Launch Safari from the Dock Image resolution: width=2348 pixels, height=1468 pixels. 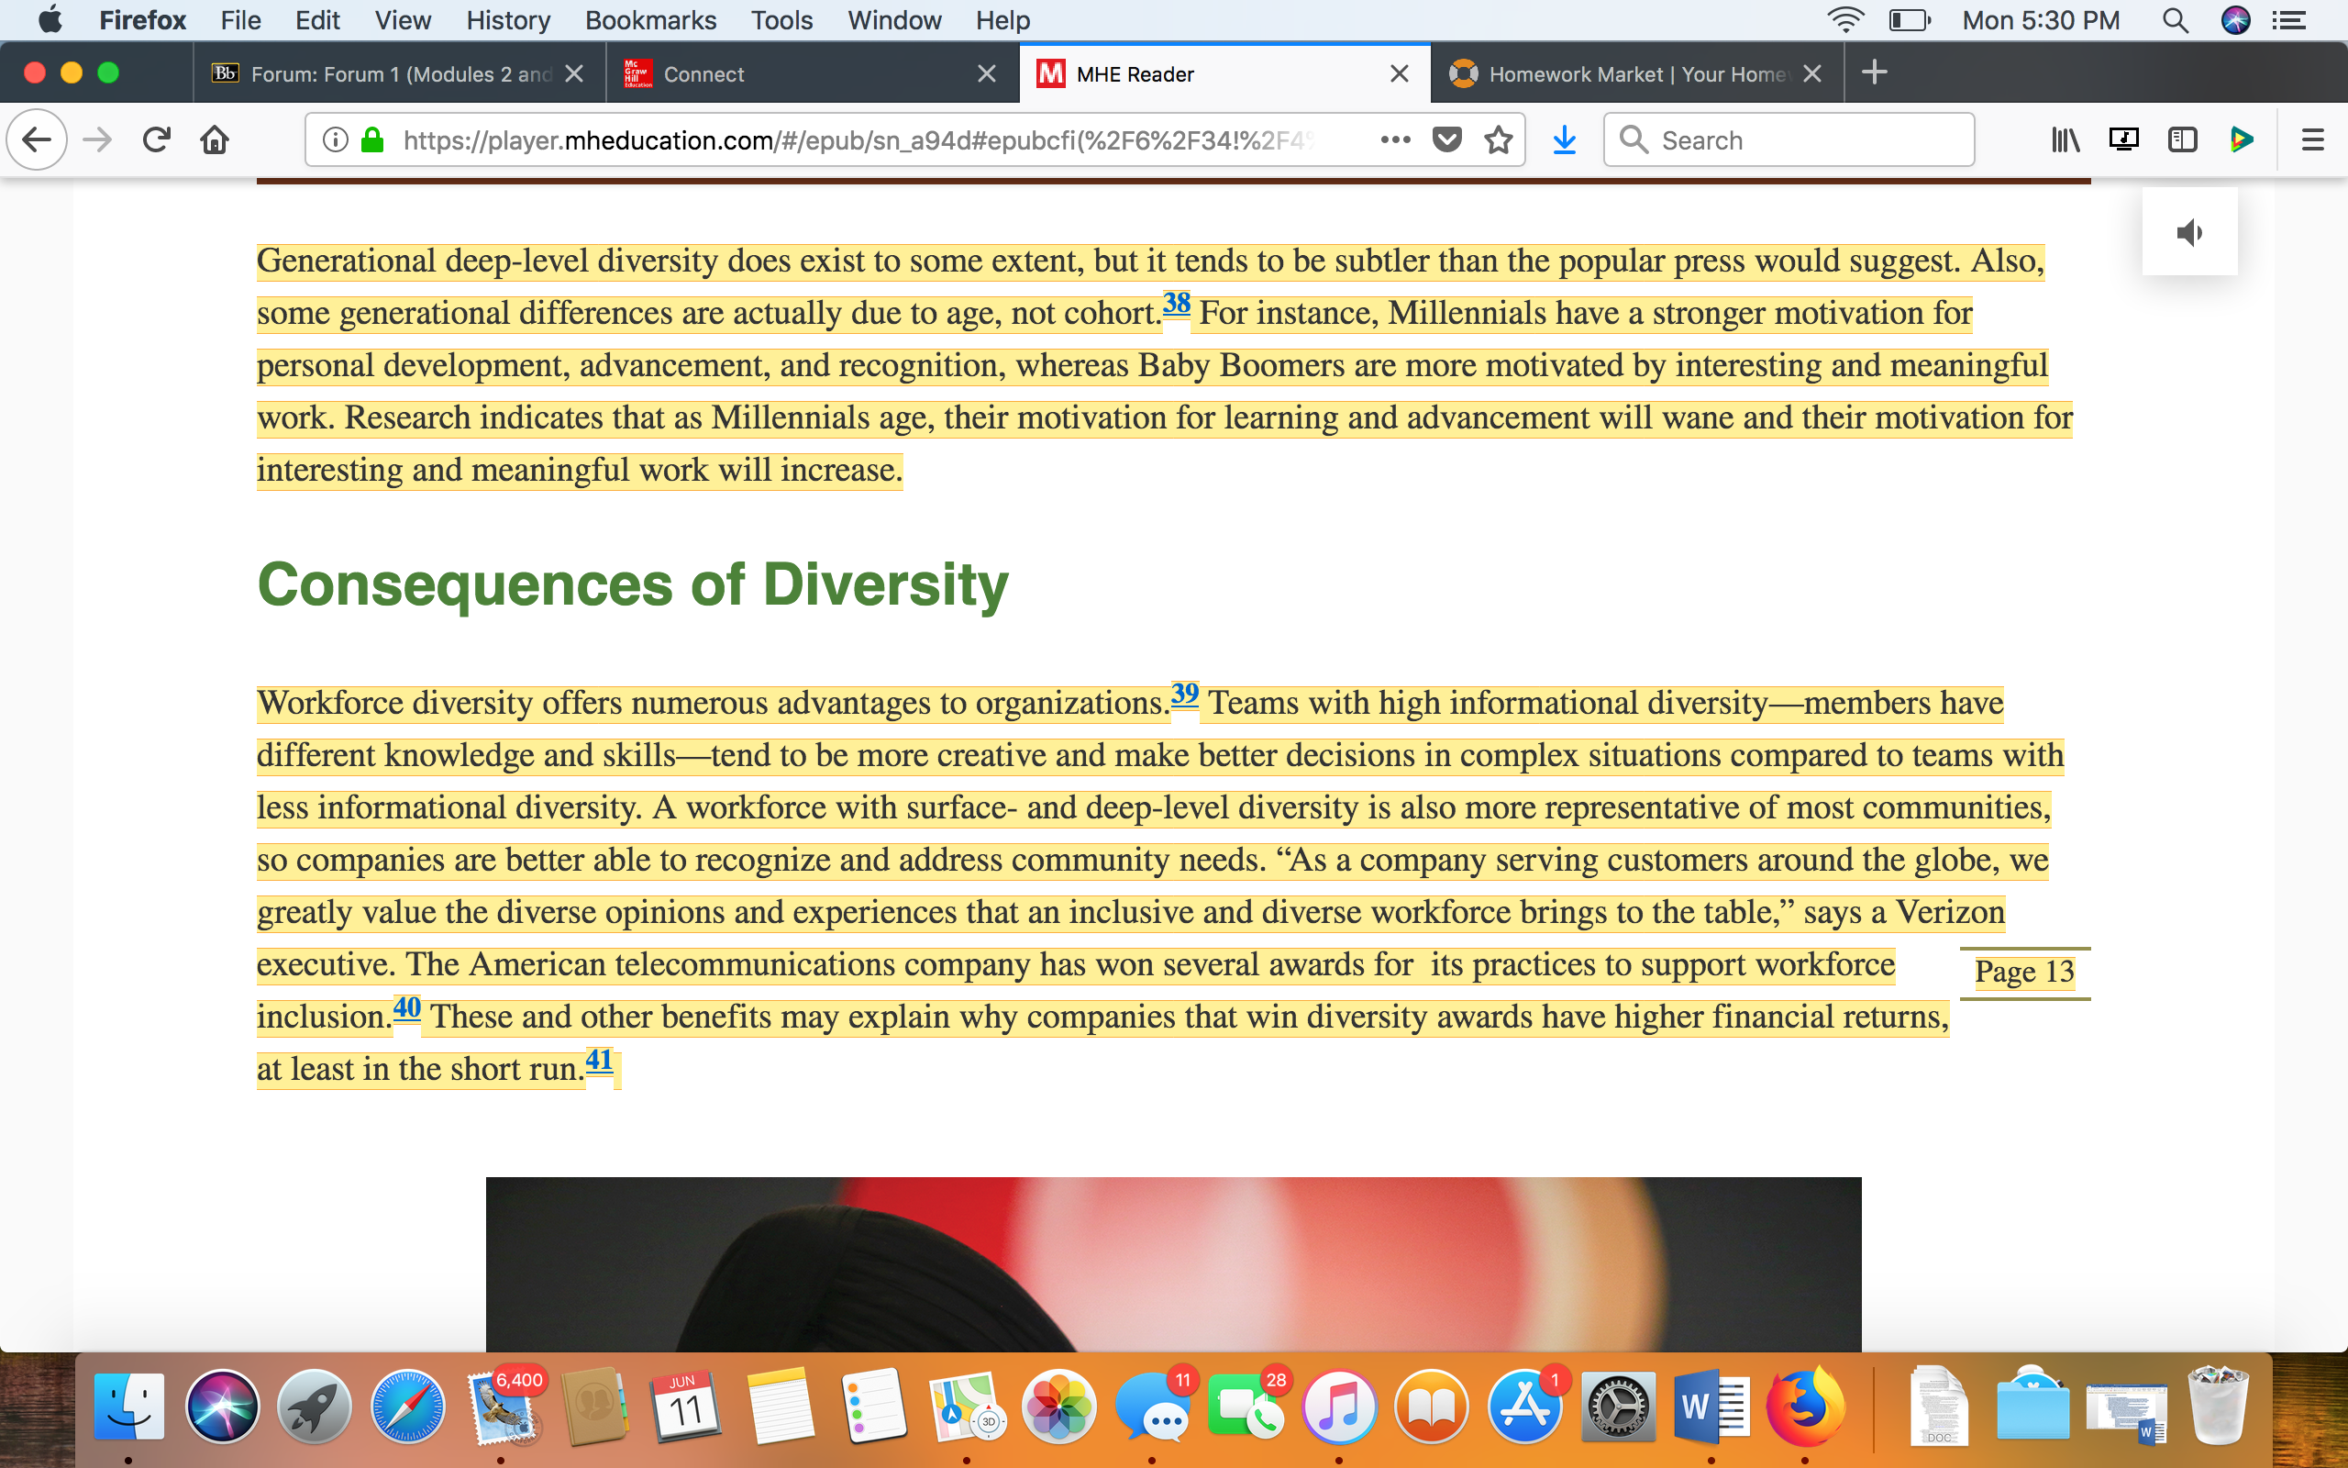point(407,1407)
